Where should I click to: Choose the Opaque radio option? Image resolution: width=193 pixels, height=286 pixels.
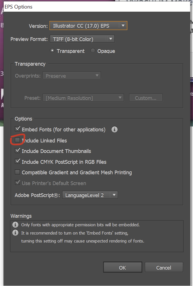[93, 51]
